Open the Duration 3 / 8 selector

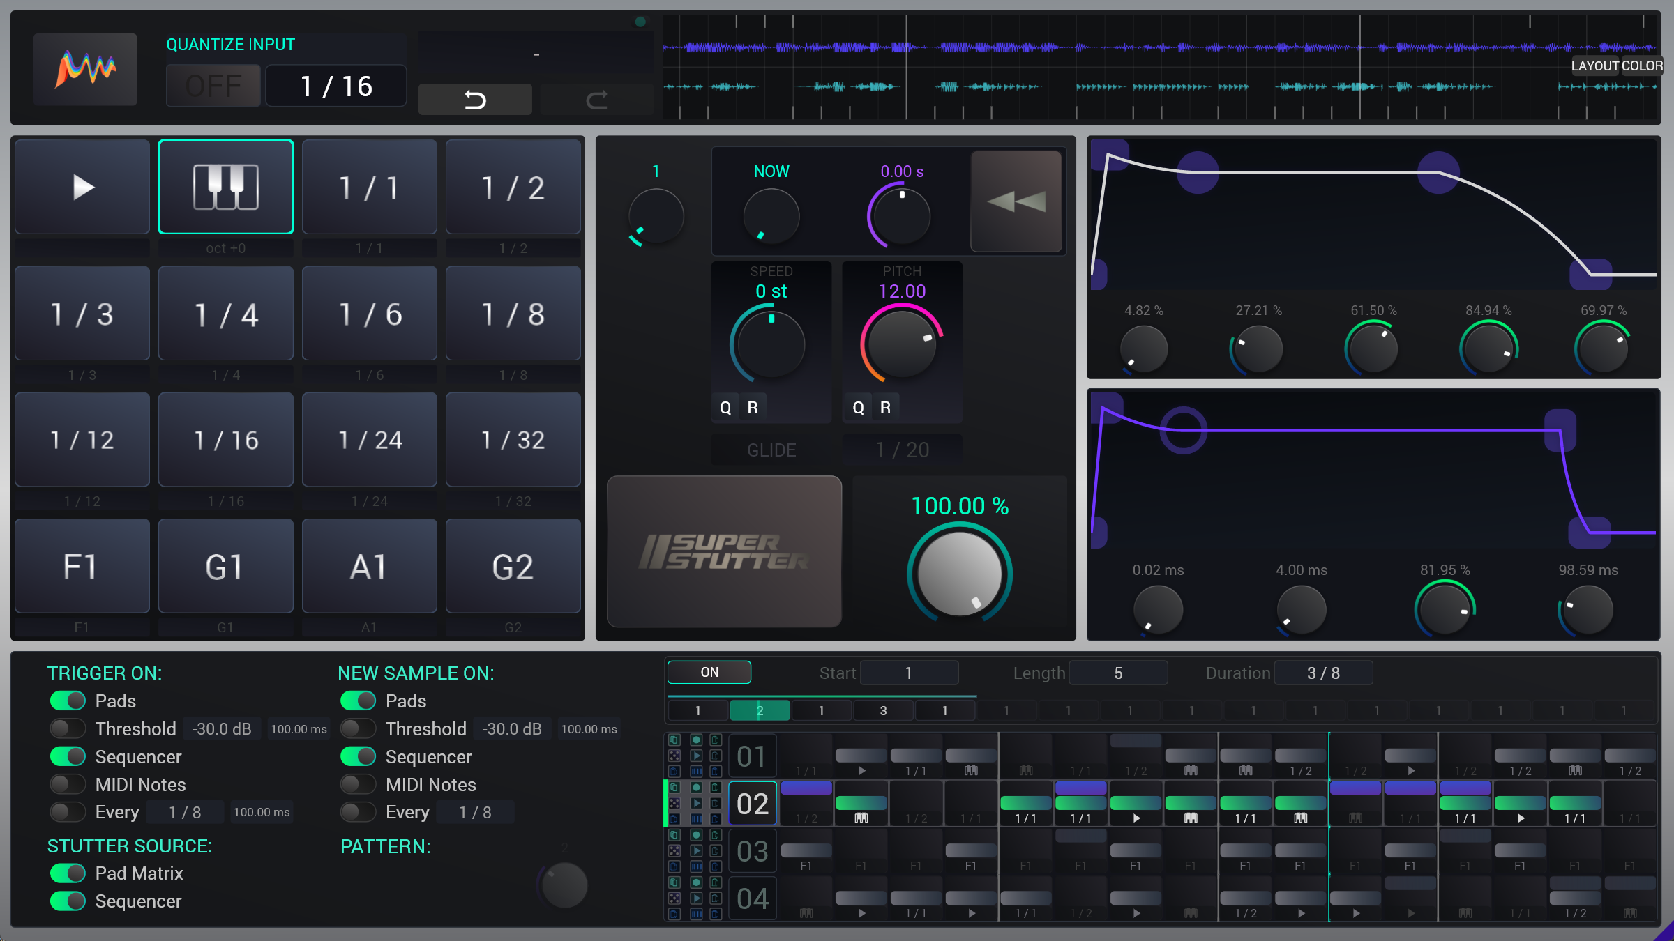pos(1323,672)
